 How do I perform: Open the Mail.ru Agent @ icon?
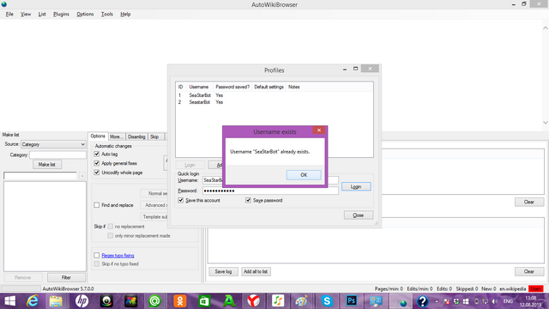(x=154, y=301)
